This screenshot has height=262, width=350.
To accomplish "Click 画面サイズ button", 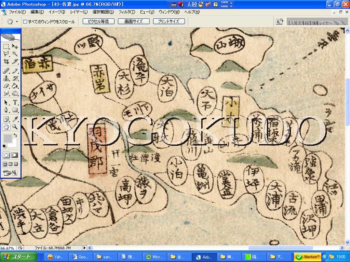I will [x=134, y=21].
